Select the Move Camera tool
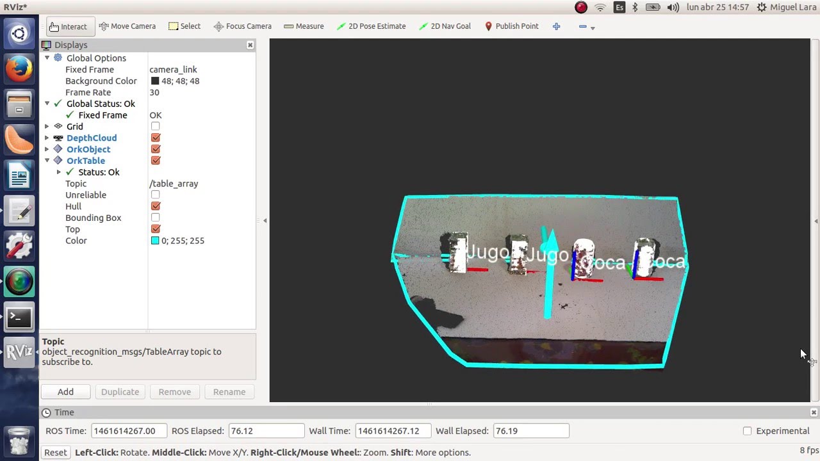The width and height of the screenshot is (820, 461). click(127, 26)
